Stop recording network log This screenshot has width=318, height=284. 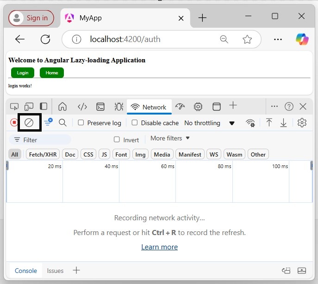click(14, 123)
